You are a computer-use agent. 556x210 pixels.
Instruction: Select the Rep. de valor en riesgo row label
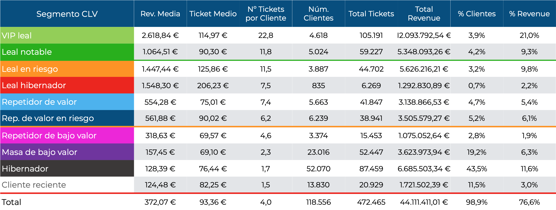(x=48, y=118)
